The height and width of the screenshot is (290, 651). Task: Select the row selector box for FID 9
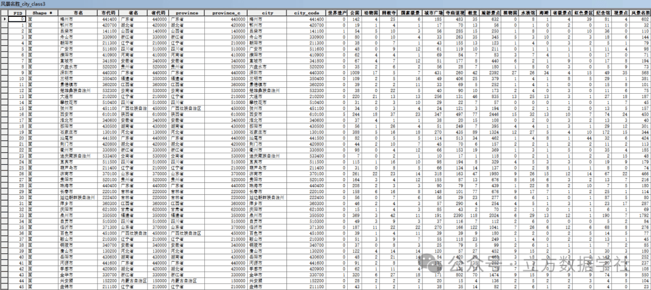click(x=4, y=72)
